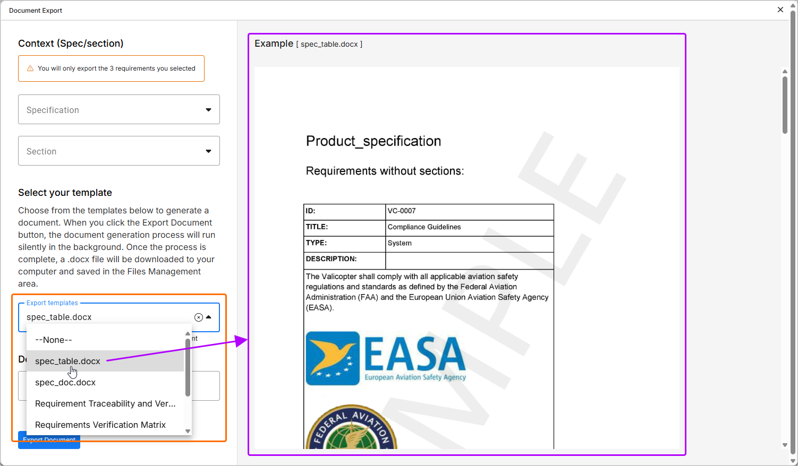Image resolution: width=798 pixels, height=466 pixels.
Task: Click the dialog window's outer scroll-up arrow
Action: [793, 5]
